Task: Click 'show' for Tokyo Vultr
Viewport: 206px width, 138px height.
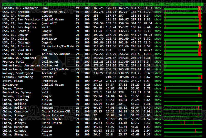Action: point(158,88)
